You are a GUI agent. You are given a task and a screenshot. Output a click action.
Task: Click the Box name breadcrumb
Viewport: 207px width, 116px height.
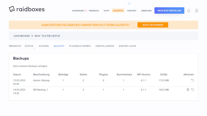pos(48,36)
